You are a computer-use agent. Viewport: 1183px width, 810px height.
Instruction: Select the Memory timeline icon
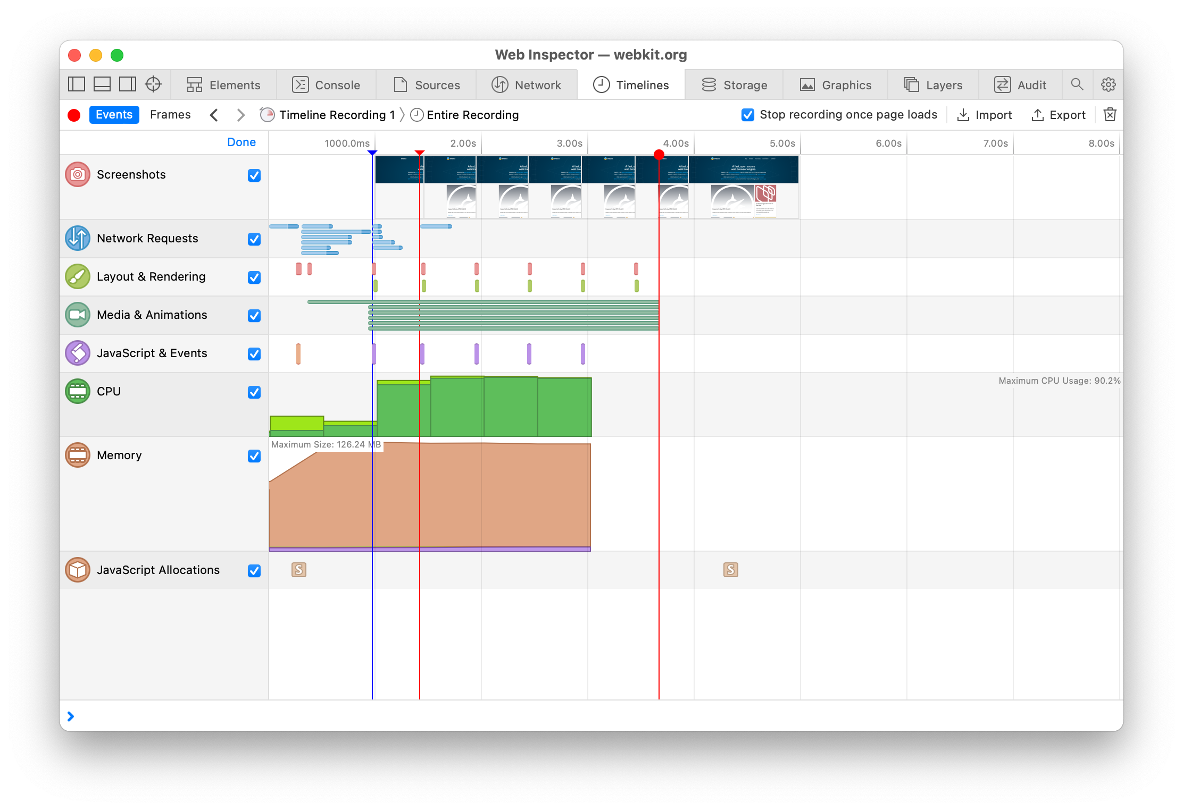coord(78,455)
